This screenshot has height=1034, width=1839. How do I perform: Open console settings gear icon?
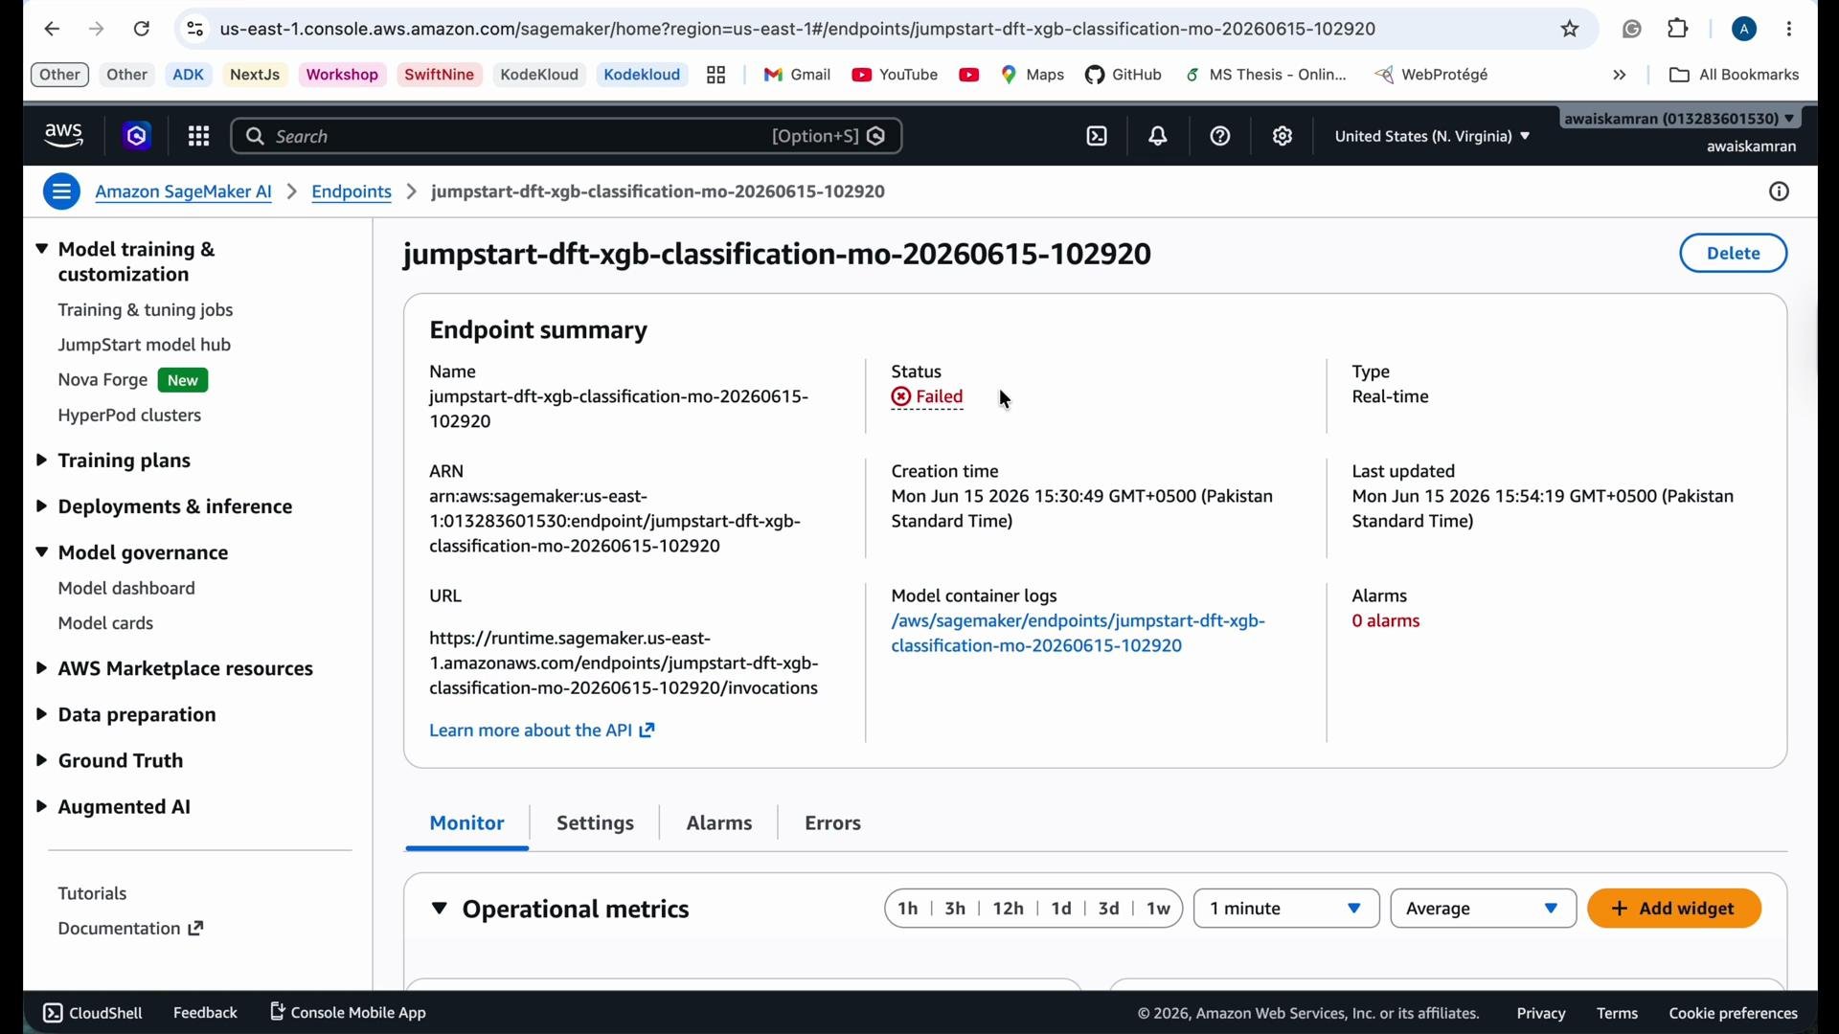[x=1283, y=136]
